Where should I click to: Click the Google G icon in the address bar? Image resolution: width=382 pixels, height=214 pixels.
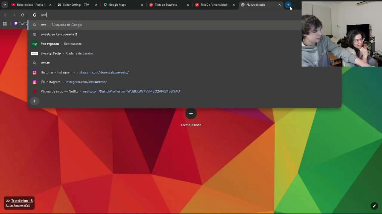pyautogui.click(x=35, y=15)
